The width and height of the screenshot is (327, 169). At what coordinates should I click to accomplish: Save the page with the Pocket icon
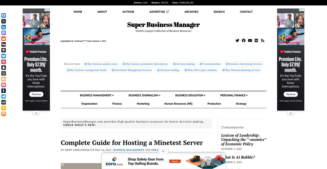[4, 85]
